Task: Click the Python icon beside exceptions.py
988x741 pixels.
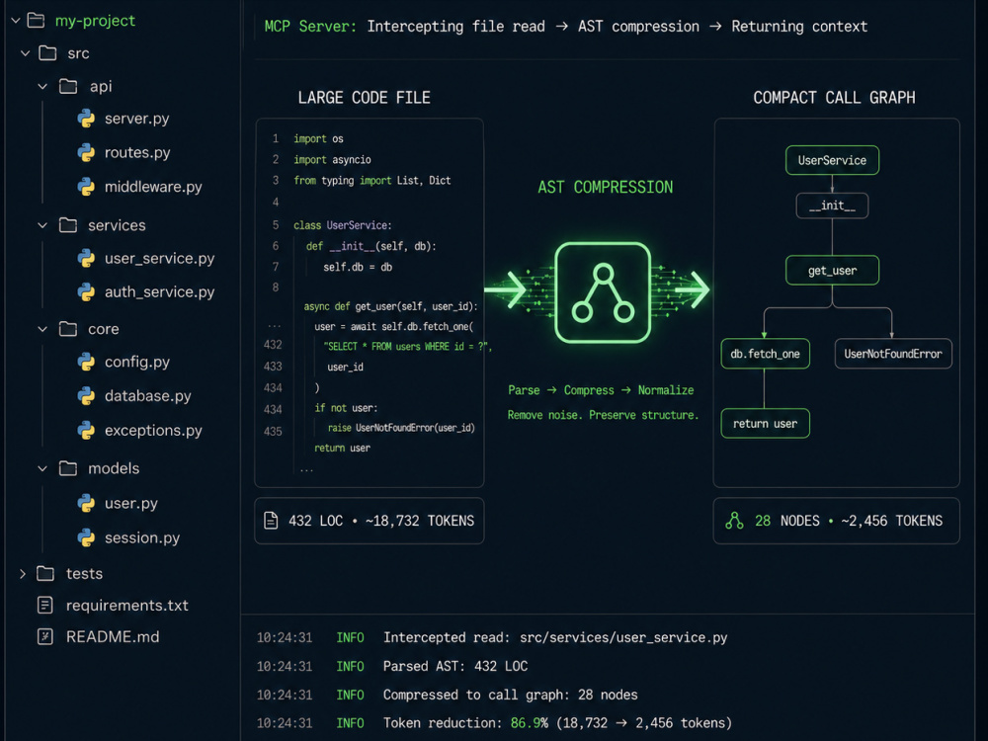Action: coord(86,431)
